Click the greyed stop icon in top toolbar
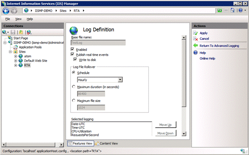249x155 pixels. tap(226, 11)
